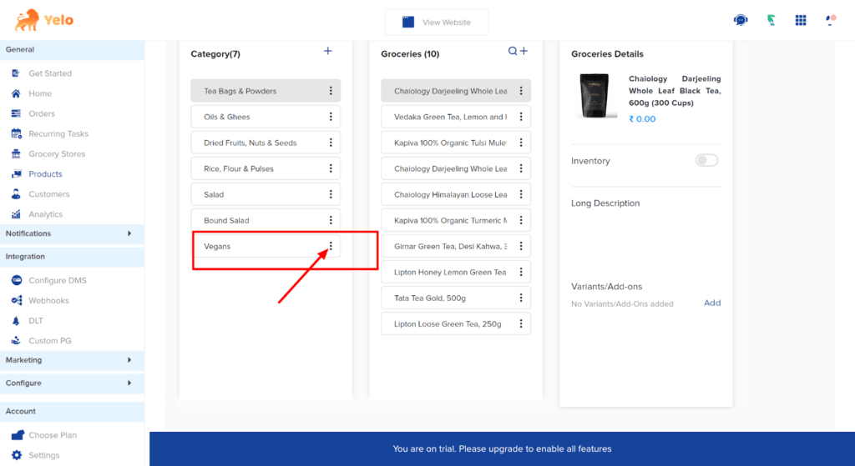The width and height of the screenshot is (855, 466).
Task: Open options for Girnar Green Tea product
Action: coord(521,246)
